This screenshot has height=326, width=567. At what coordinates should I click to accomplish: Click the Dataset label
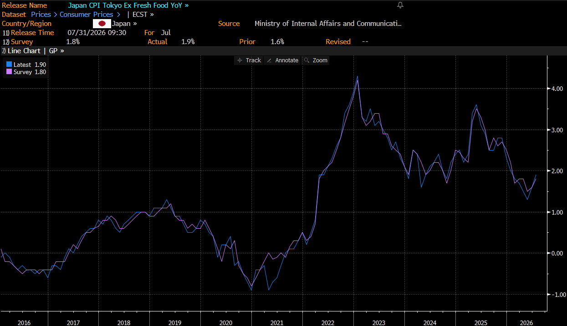pyautogui.click(x=14, y=15)
